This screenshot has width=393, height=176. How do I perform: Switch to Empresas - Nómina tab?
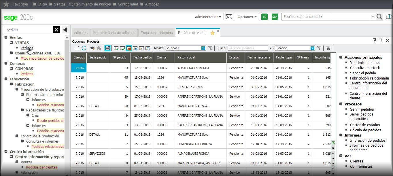tap(157, 33)
